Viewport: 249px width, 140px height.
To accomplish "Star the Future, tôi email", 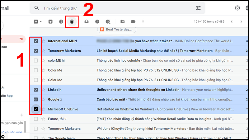I will pos(43,119).
